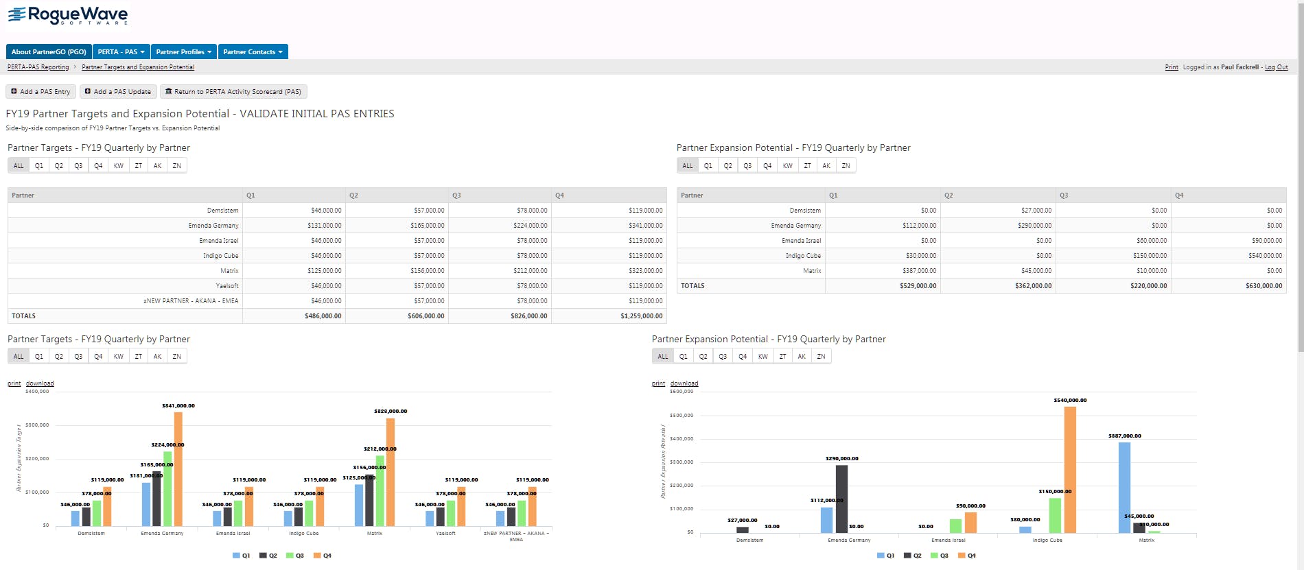Select ALL filter on Partner Targets table

point(19,165)
